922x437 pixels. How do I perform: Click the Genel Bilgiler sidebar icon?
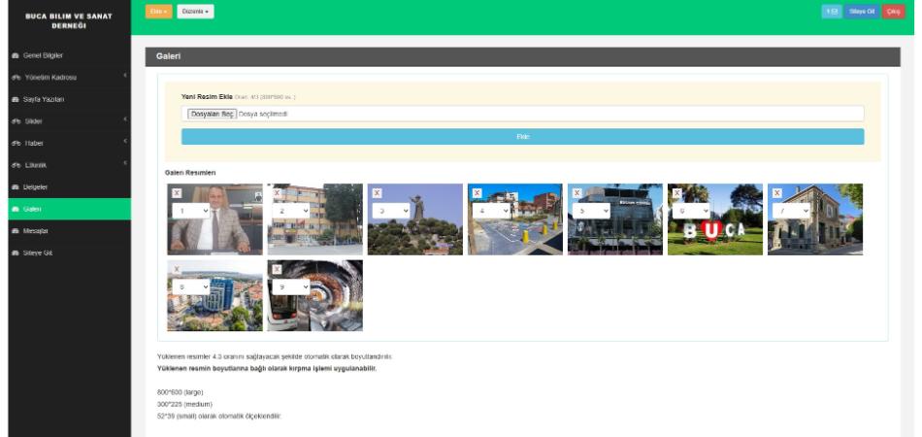pyautogui.click(x=16, y=55)
